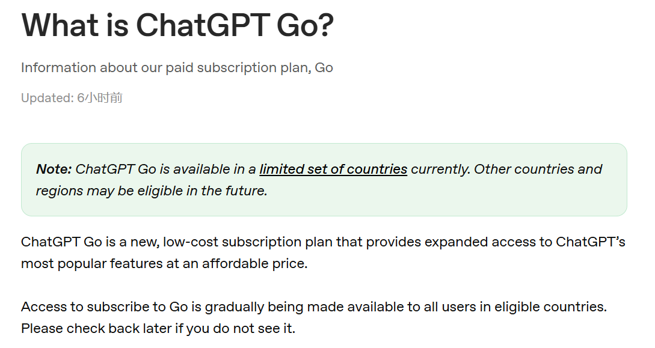The width and height of the screenshot is (655, 348).
Task: Click the word "currently" after the countries link
Action: coord(440,169)
